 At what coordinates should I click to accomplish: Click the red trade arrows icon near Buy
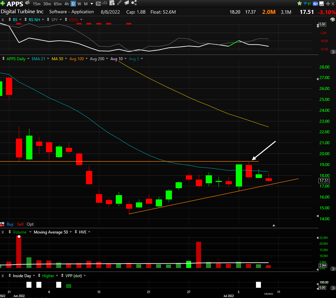pos(2,224)
